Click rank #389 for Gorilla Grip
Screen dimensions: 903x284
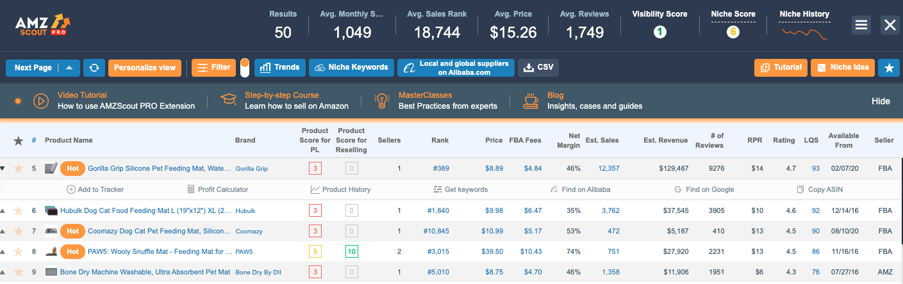pyautogui.click(x=440, y=168)
